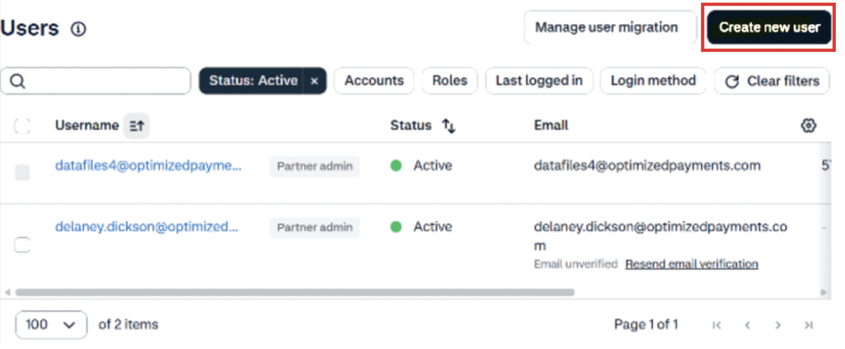Click the Email unverified label
The width and height of the screenshot is (845, 349).
tap(576, 264)
